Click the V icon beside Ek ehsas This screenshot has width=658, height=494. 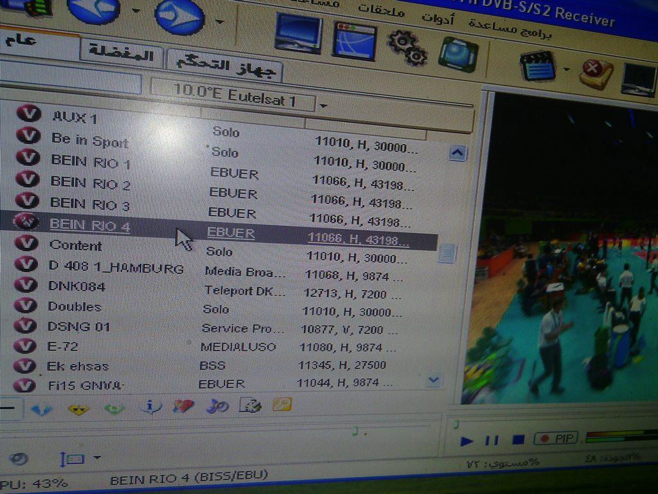click(x=24, y=365)
